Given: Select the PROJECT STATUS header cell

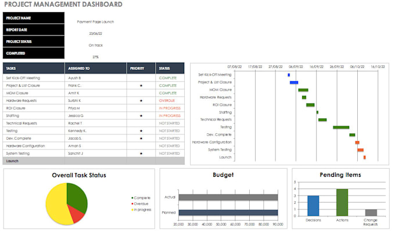Looking at the screenshot, I should pyautogui.click(x=34, y=41).
